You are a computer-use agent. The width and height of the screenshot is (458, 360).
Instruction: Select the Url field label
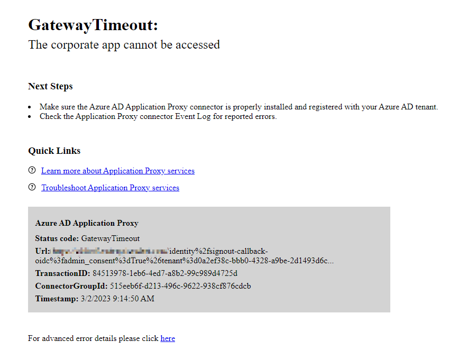point(41,251)
